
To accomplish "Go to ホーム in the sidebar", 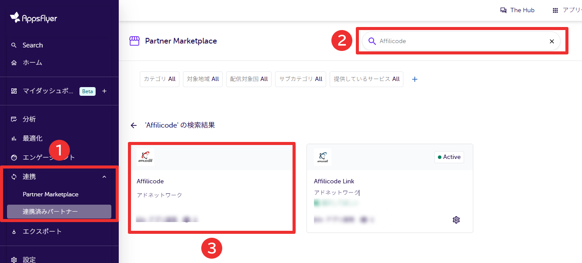I will pyautogui.click(x=32, y=63).
